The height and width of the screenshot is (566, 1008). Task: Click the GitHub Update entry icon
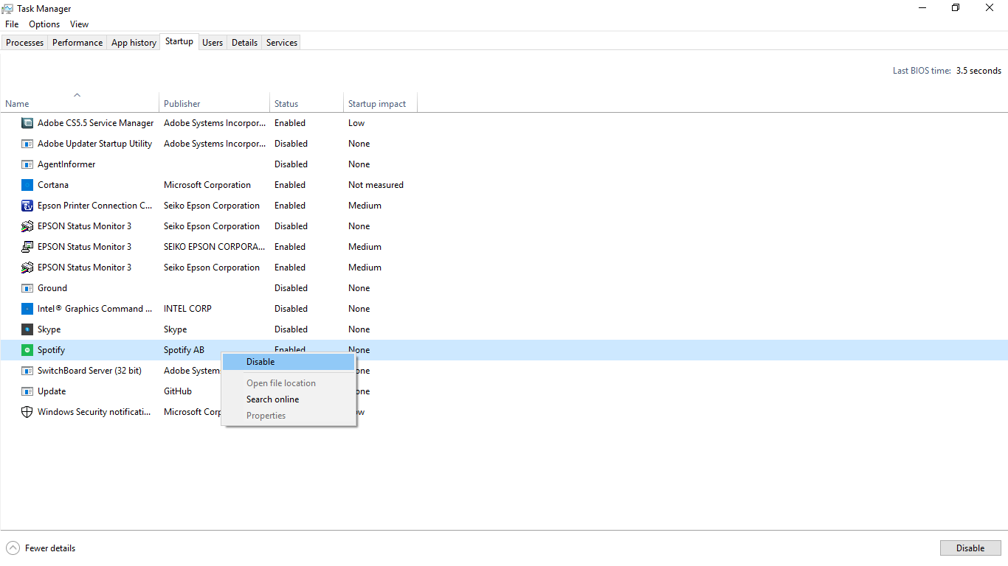point(27,391)
